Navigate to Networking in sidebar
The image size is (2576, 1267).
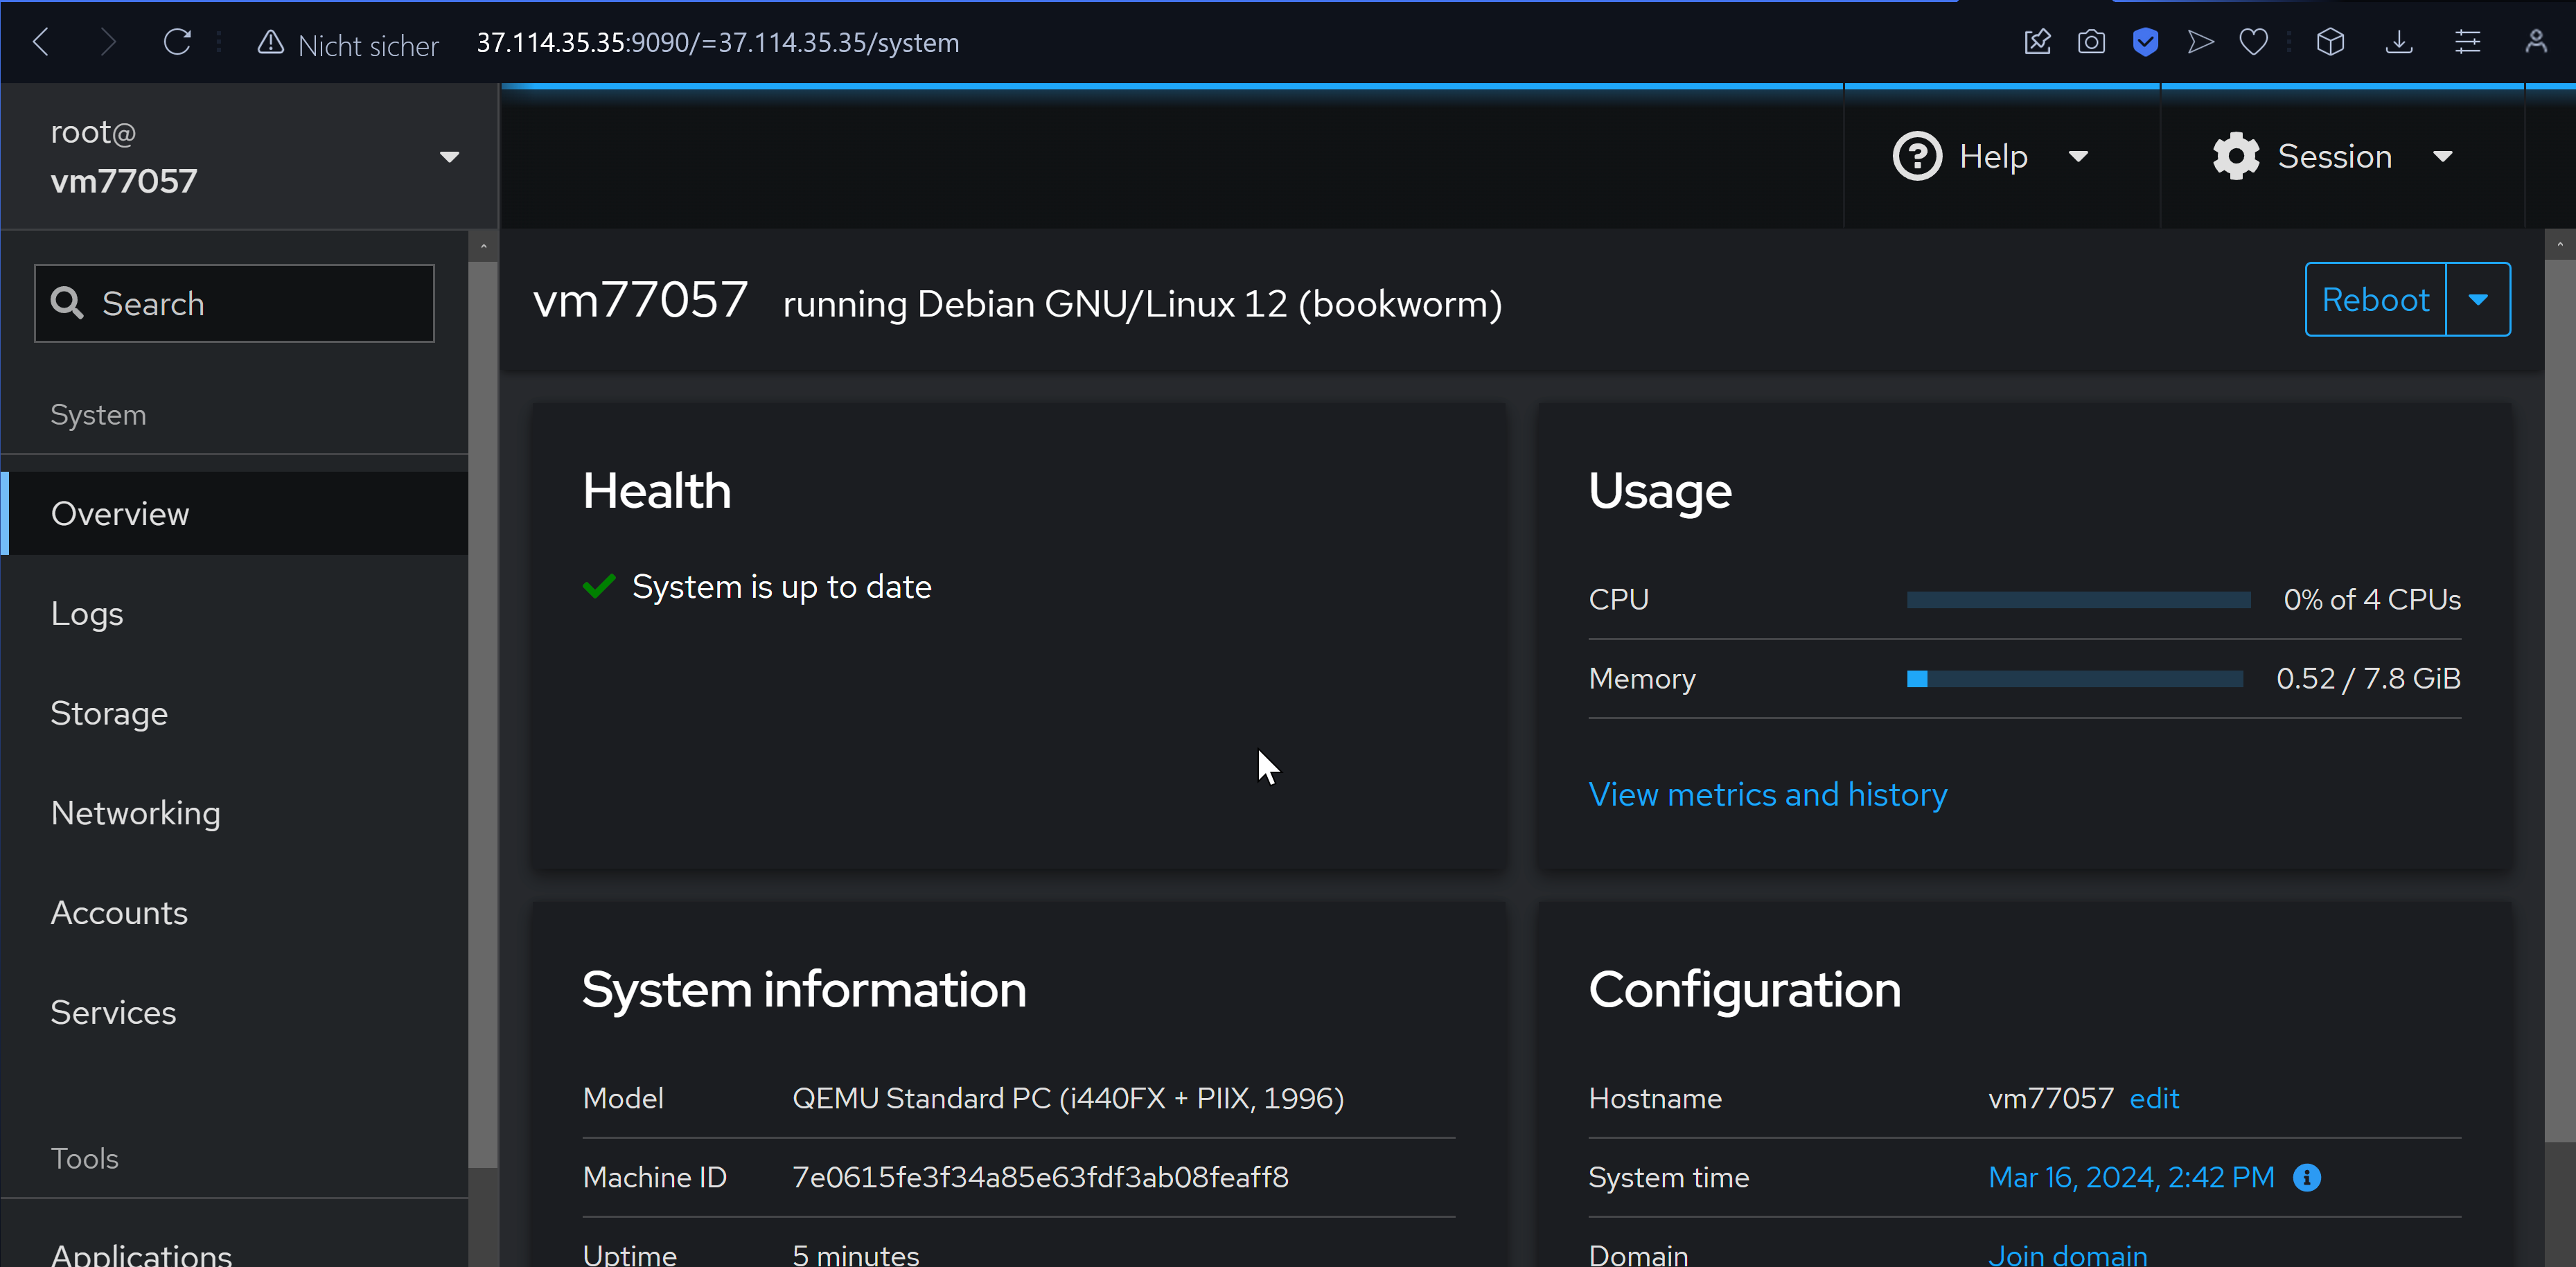pyautogui.click(x=135, y=812)
